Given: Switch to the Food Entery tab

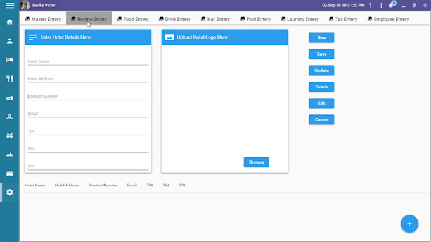Looking at the screenshot, I should point(133,19).
